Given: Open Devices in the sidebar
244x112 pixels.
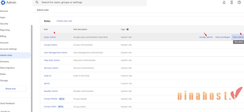Looking at the screenshot, I should click(x=4, y=11).
